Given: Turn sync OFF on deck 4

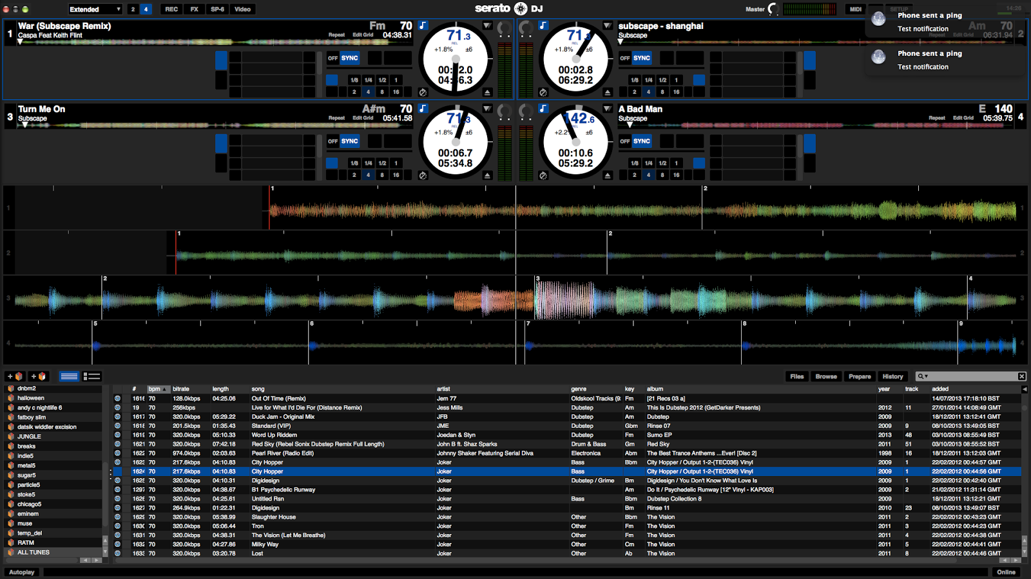Looking at the screenshot, I should tap(624, 142).
